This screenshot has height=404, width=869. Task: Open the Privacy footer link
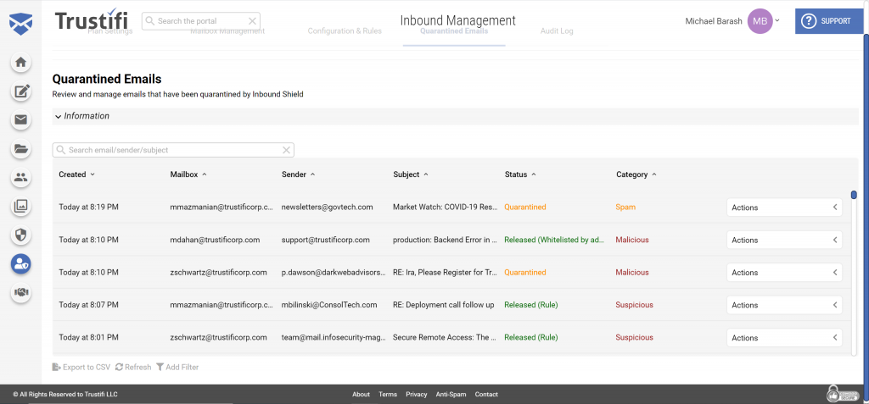pyautogui.click(x=416, y=395)
